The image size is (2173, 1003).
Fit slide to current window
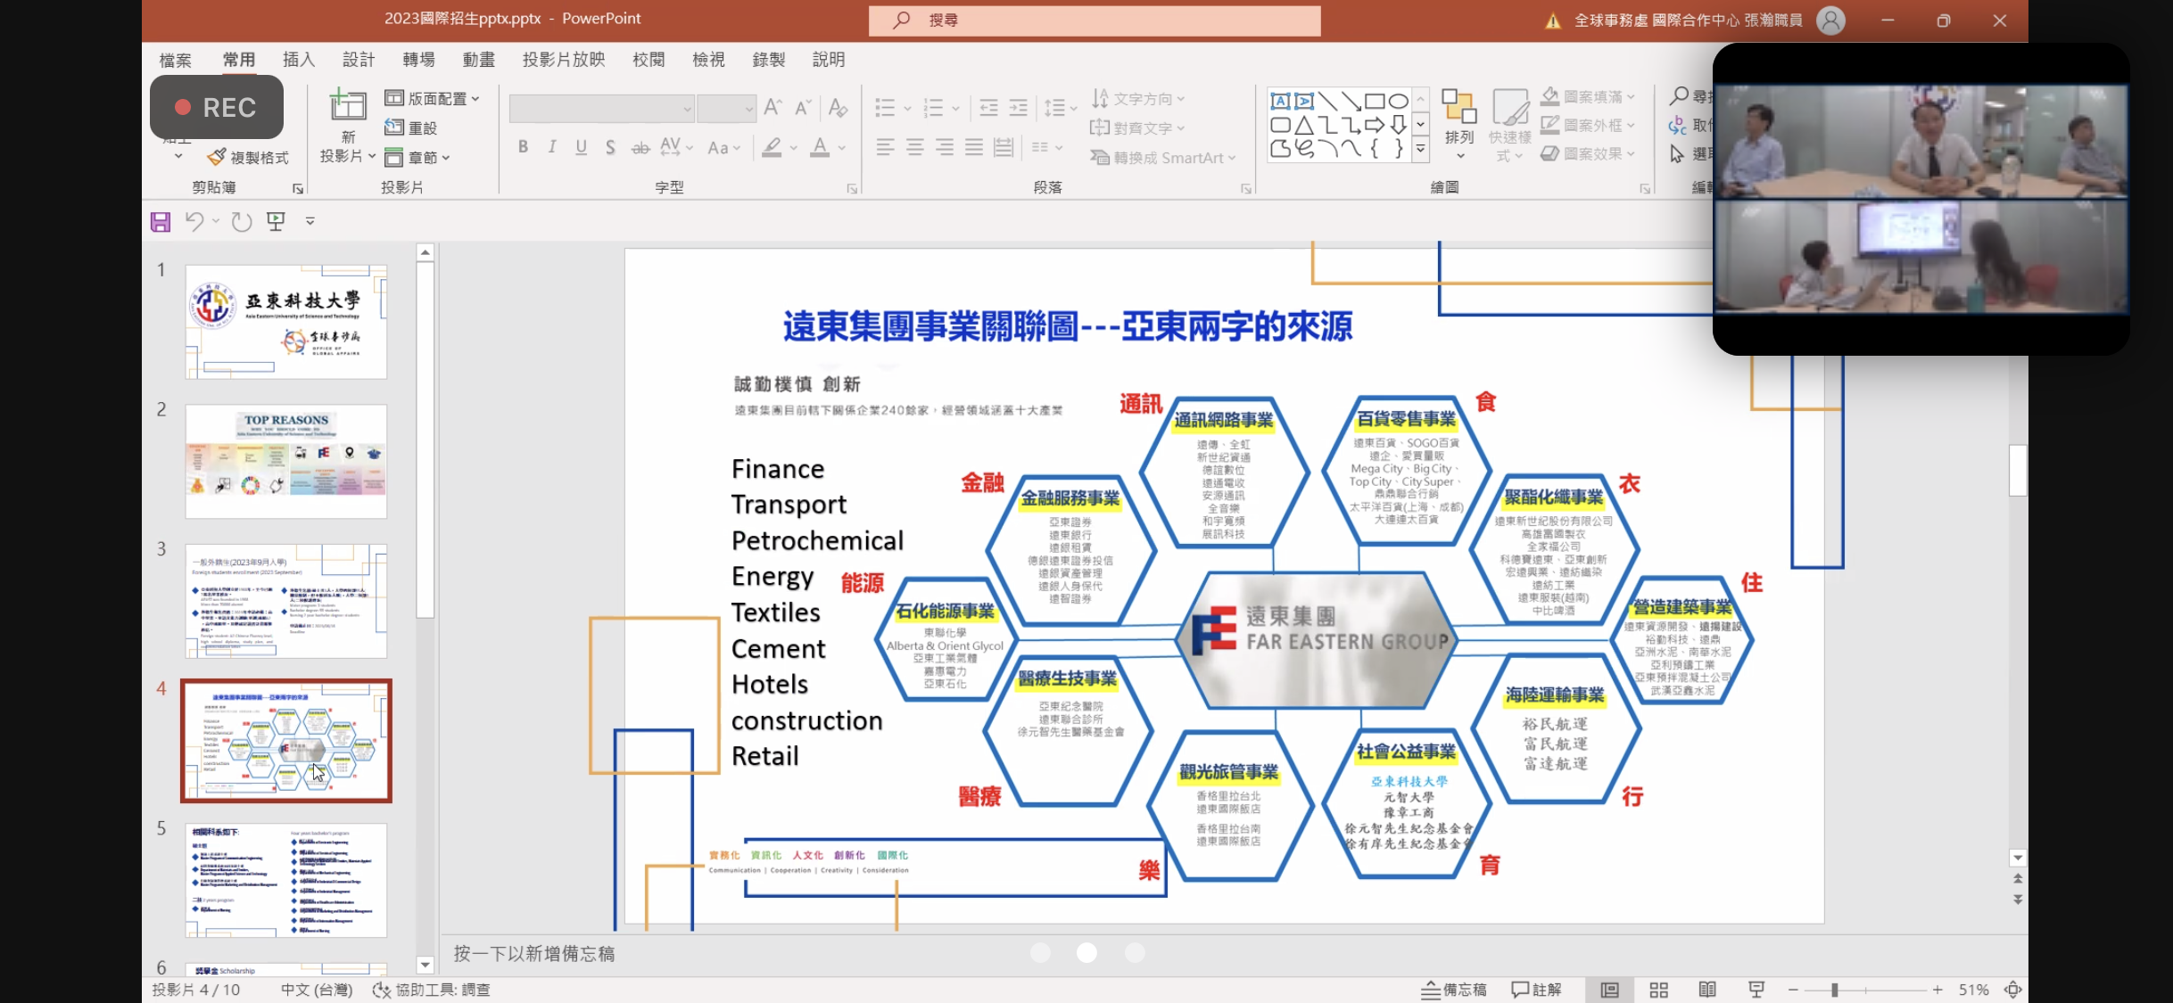[x=2013, y=990]
